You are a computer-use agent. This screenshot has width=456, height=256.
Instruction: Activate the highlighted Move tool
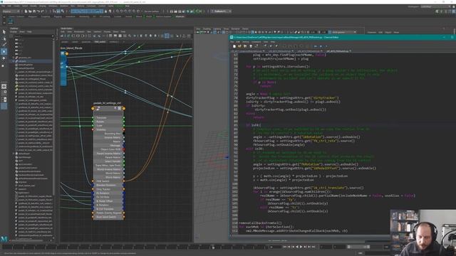pos(4,51)
